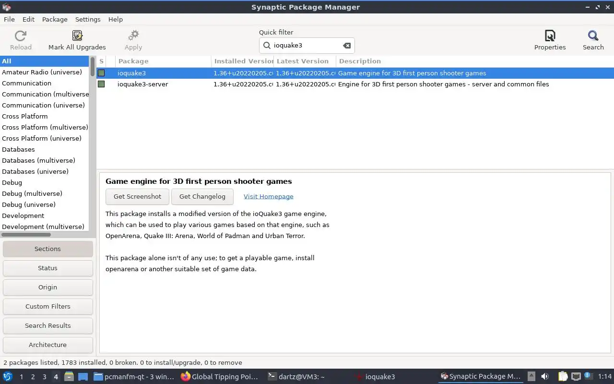Select Cross Platform (universe) section

[45, 138]
